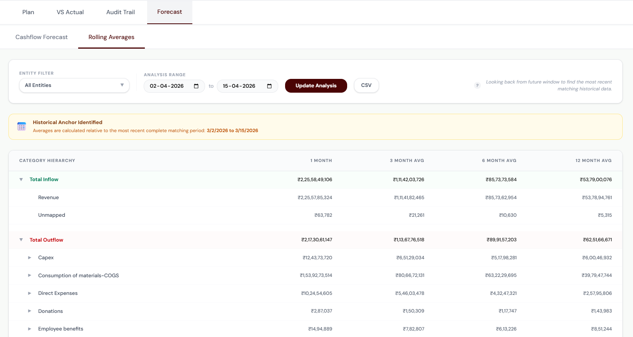Expand the Capex category row
This screenshot has width=633, height=337.
30,258
